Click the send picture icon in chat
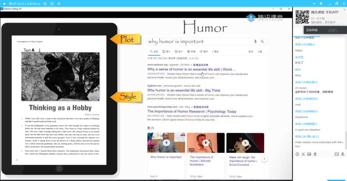The image size is (347, 181). (x=309, y=154)
